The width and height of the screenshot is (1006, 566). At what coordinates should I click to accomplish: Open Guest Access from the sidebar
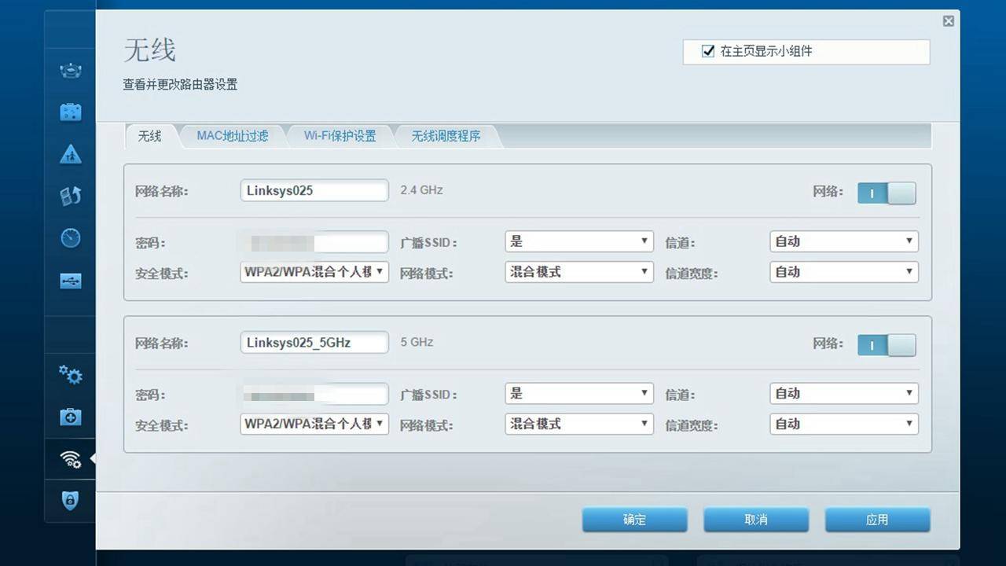(70, 112)
